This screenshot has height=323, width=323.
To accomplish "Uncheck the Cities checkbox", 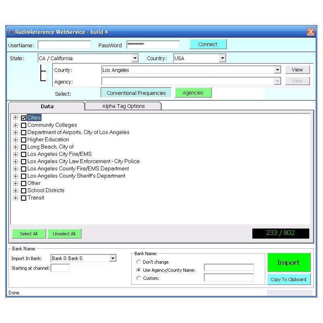I will (x=23, y=117).
